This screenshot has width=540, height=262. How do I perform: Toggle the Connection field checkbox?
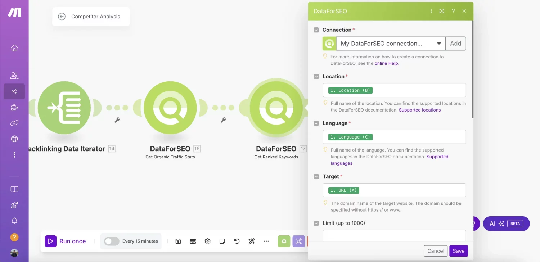click(x=316, y=30)
